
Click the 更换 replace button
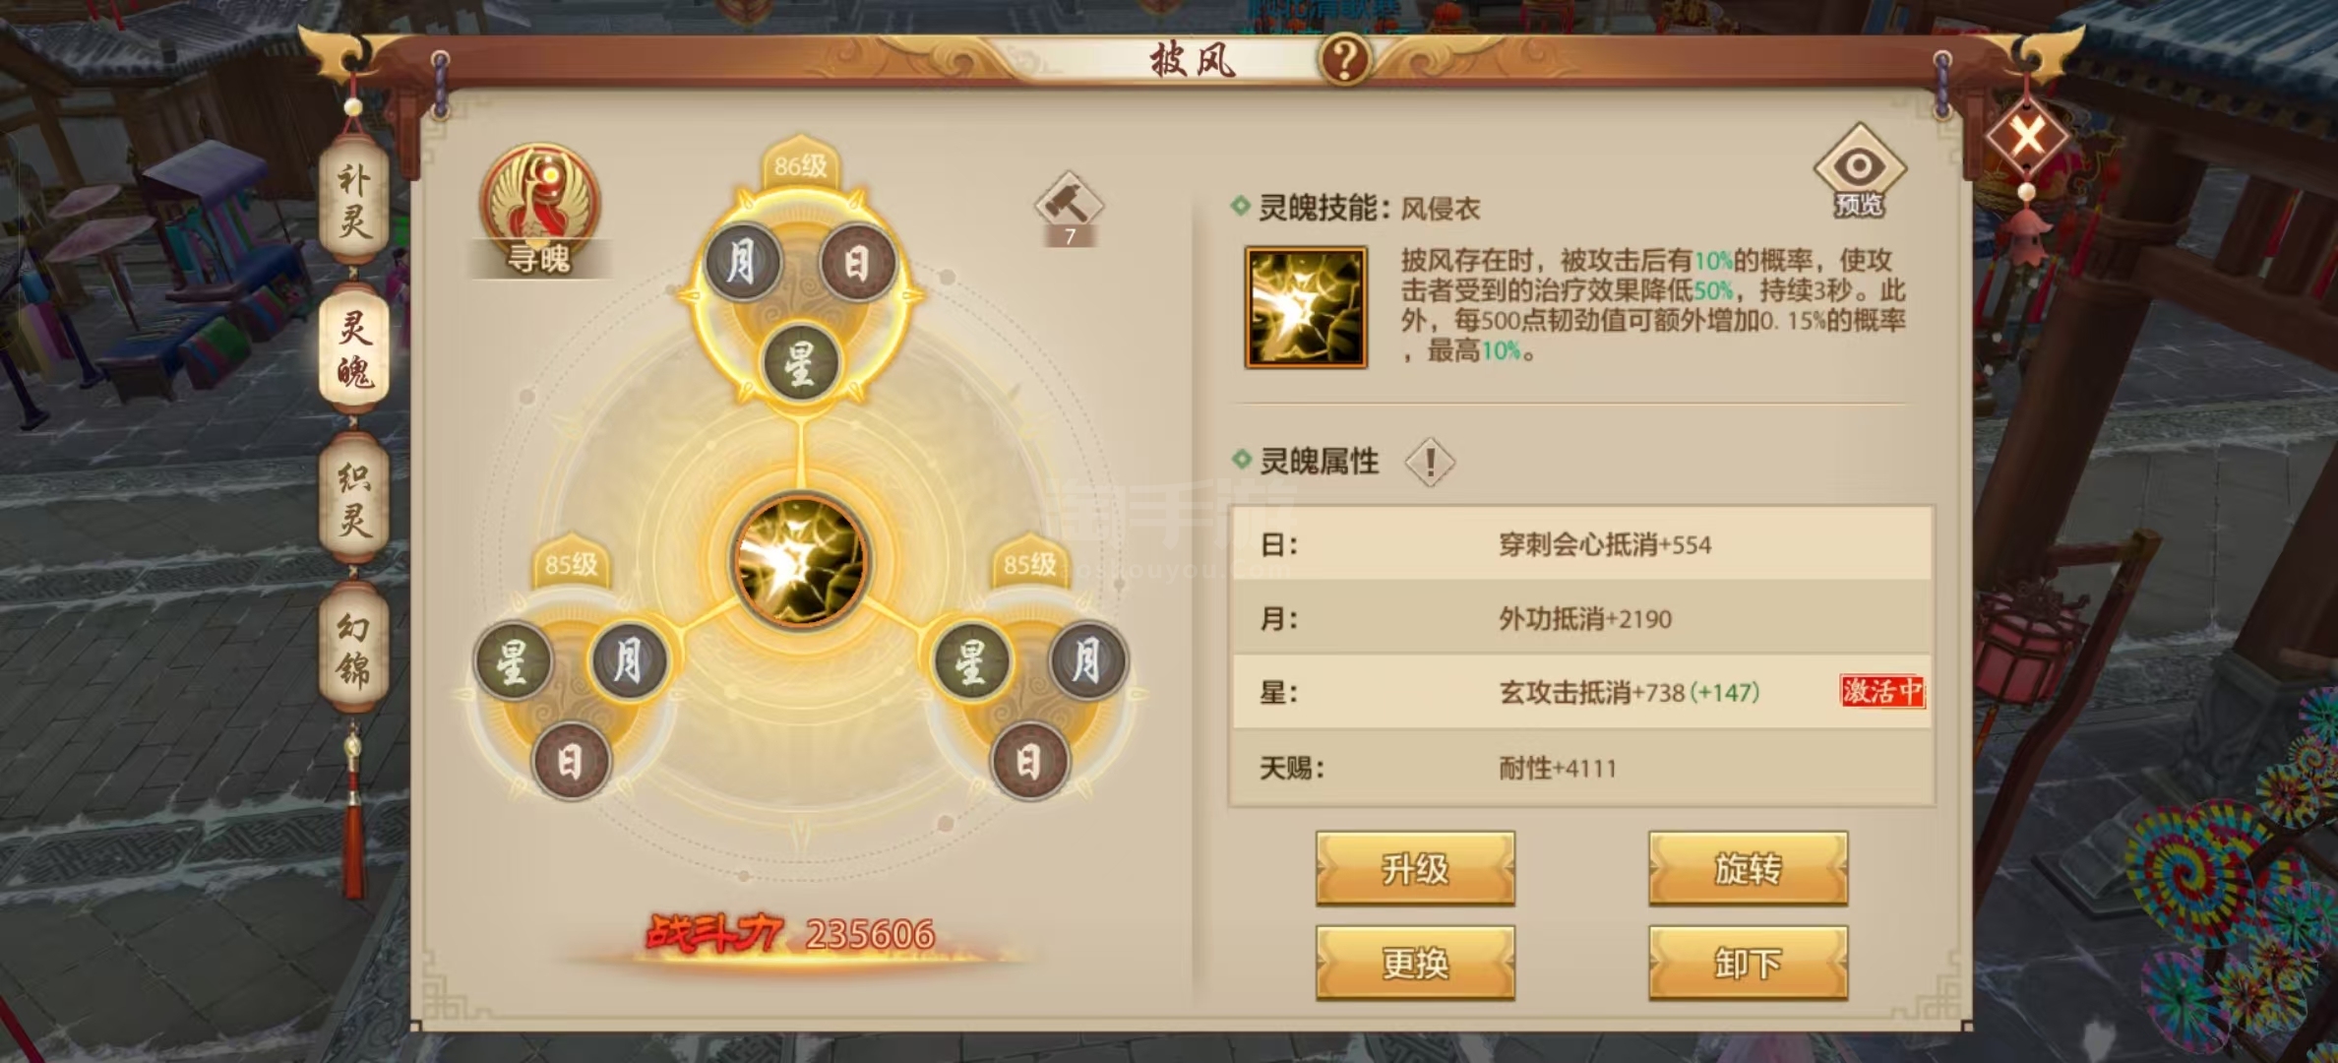pos(1415,963)
